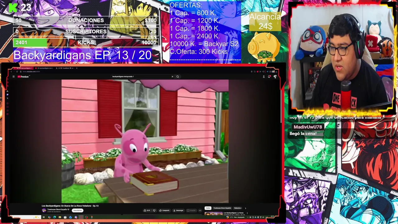The image size is (398, 224).
Task: Open more actions ellipsis under the video
Action: coord(200,210)
